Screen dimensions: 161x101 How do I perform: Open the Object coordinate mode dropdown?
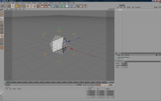tap(92, 97)
